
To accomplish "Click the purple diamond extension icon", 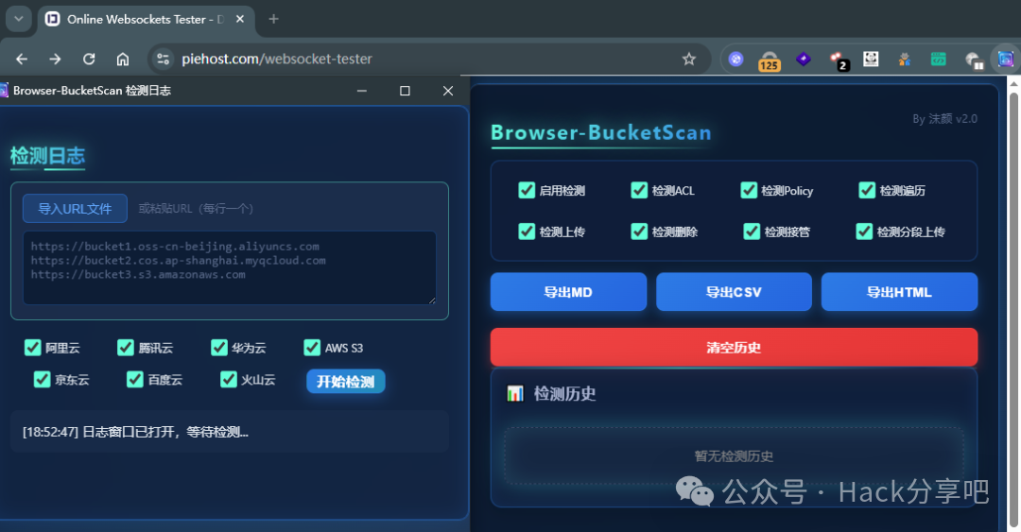I will point(804,60).
